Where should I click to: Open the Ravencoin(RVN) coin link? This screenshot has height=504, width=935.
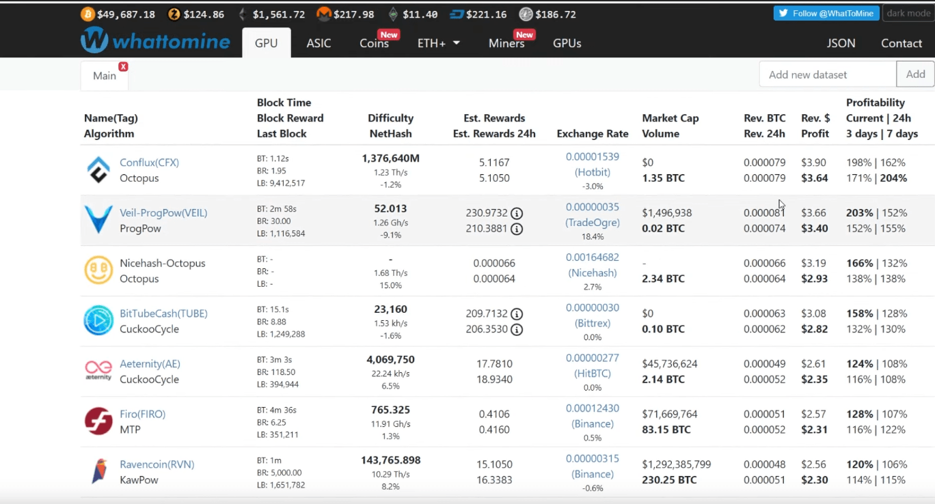coord(157,464)
